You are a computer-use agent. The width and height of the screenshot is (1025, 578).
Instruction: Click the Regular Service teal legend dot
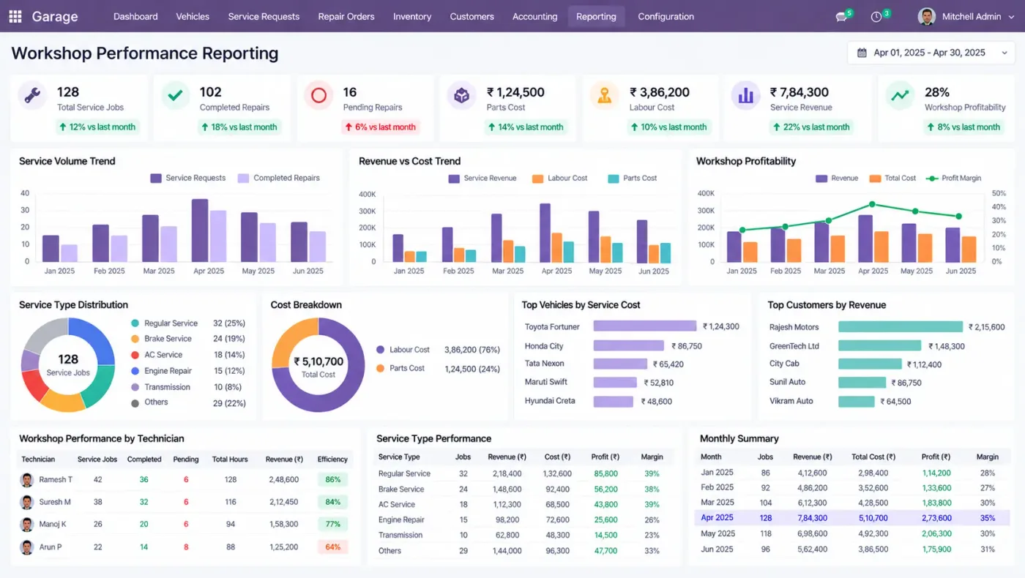coord(135,323)
